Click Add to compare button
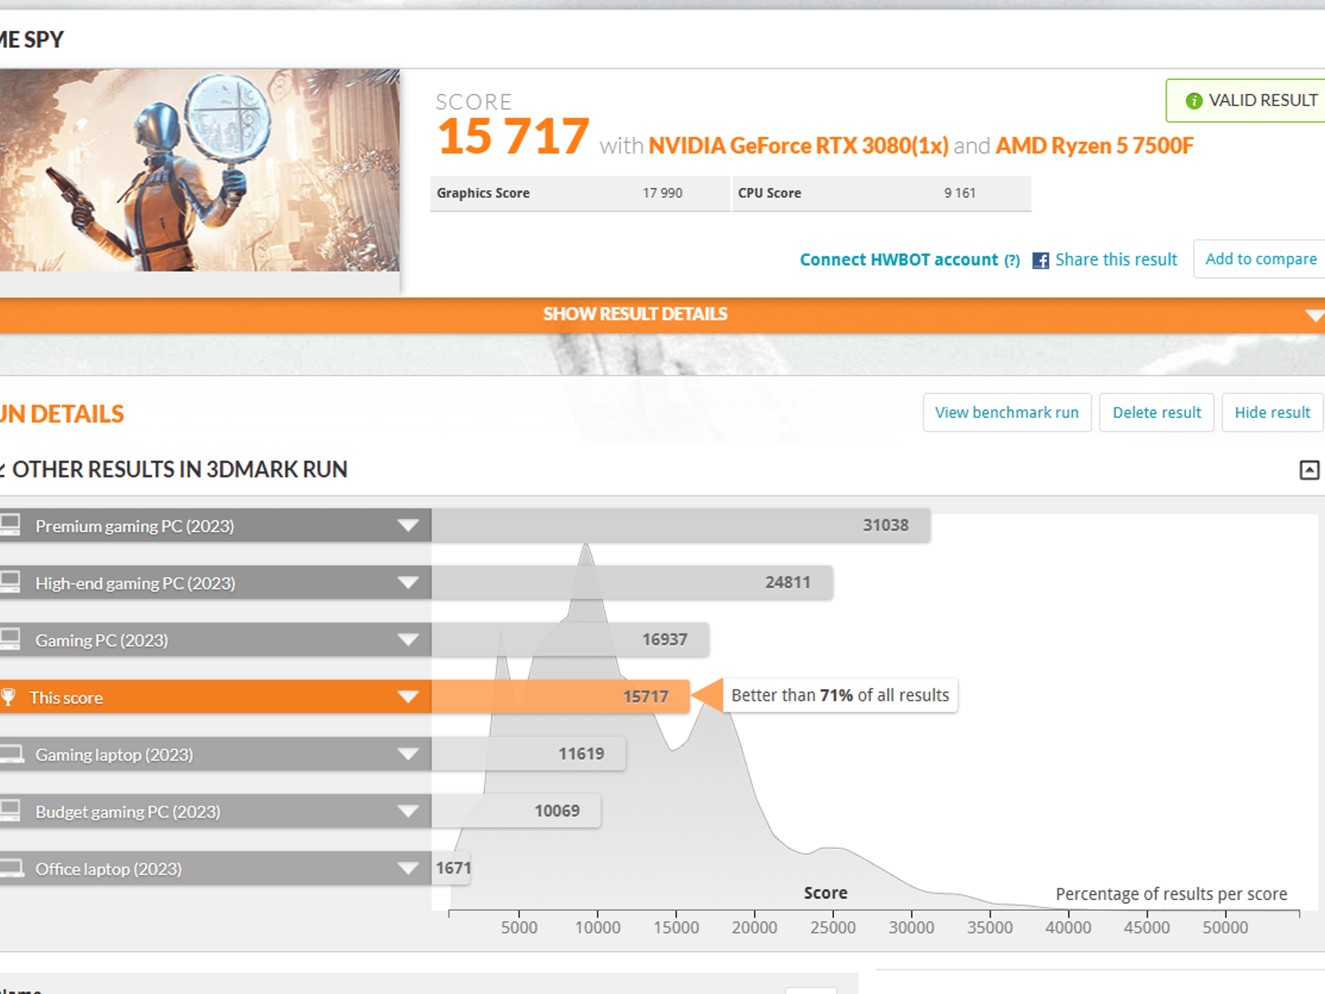 point(1260,259)
